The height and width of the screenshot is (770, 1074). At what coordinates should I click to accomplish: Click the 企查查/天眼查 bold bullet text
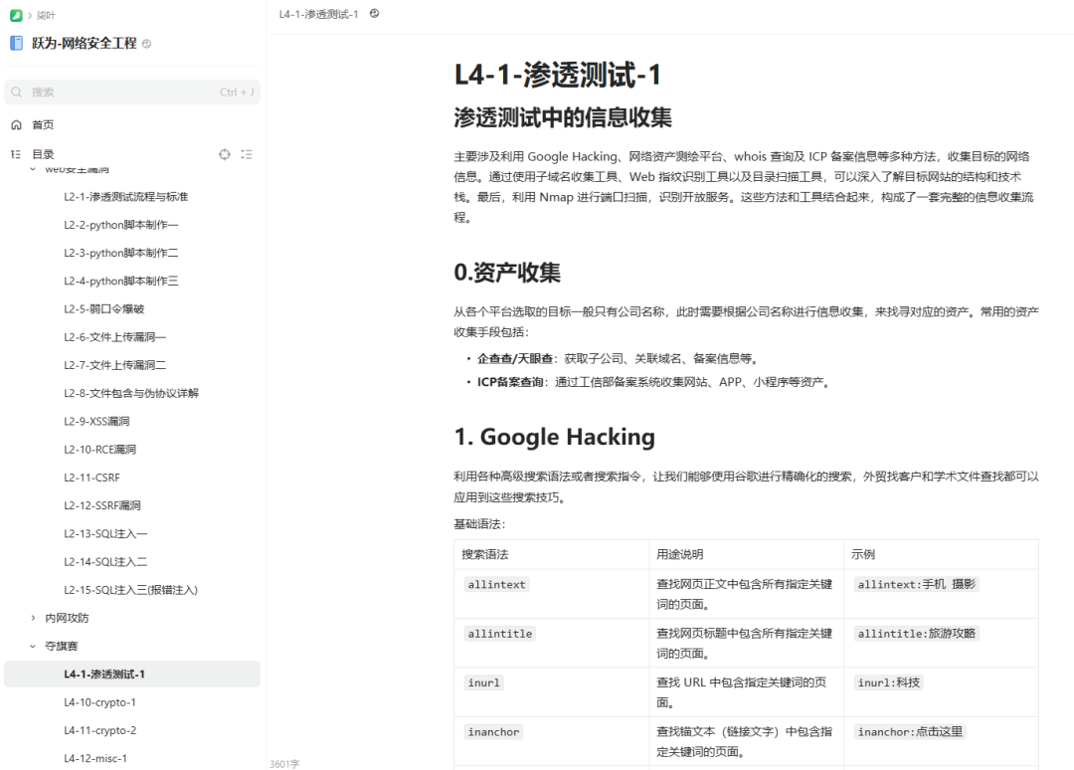pos(515,358)
